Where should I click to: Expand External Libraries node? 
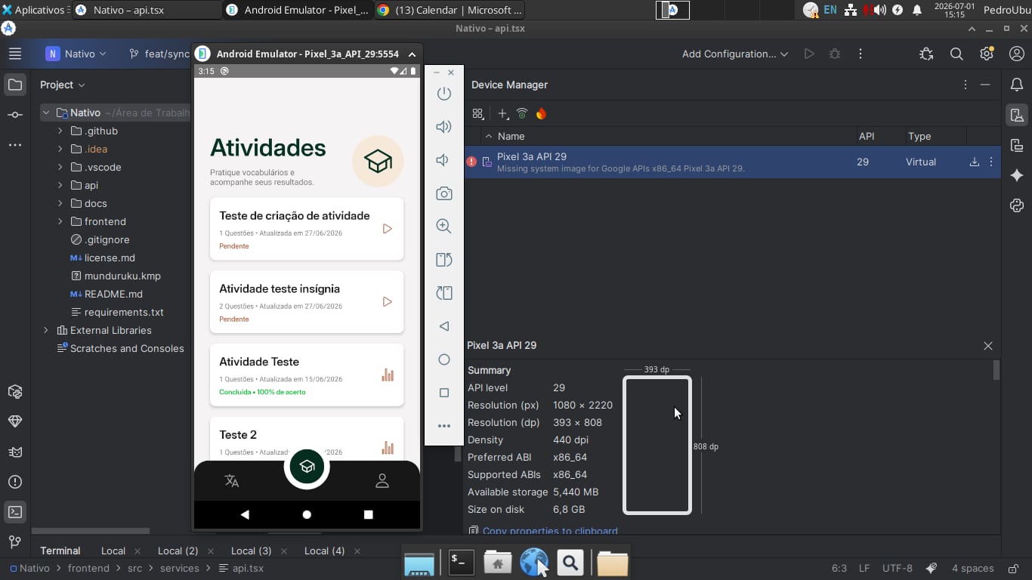(x=46, y=330)
